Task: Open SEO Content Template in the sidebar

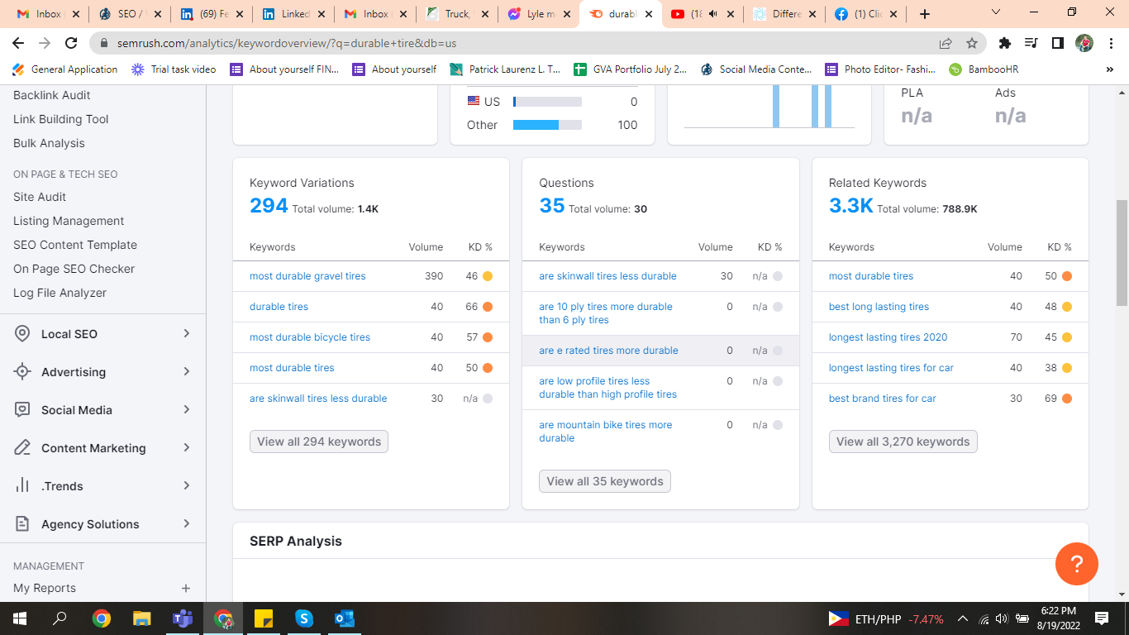Action: pyautogui.click(x=75, y=245)
